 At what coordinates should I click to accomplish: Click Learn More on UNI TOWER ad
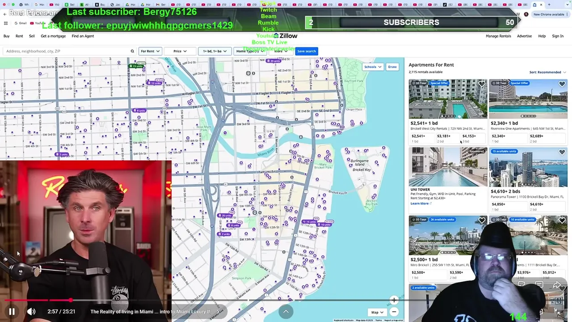(x=421, y=203)
